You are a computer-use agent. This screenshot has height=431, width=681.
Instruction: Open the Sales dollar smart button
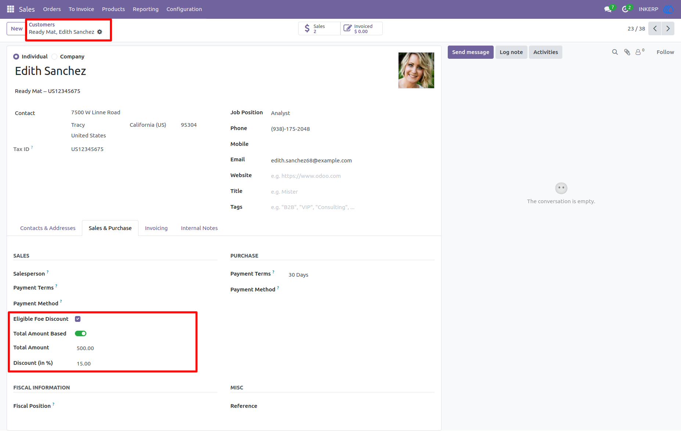(319, 29)
